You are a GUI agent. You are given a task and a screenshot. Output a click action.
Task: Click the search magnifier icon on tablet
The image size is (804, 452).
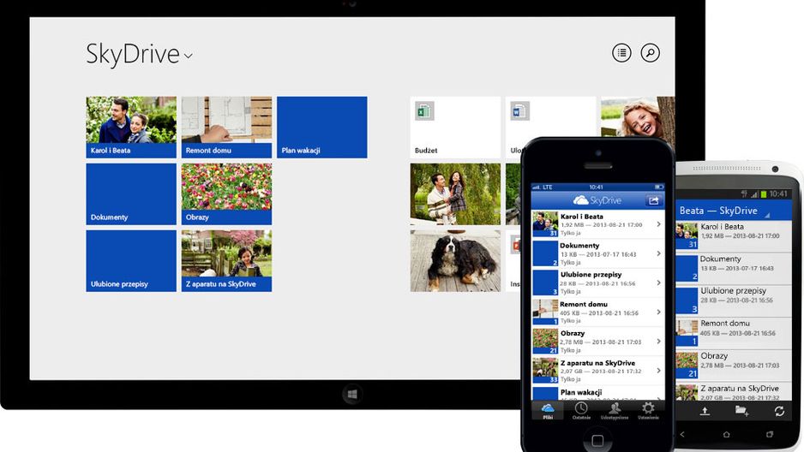tap(651, 53)
